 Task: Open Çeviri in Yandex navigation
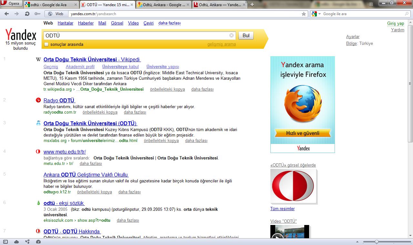[x=148, y=23]
